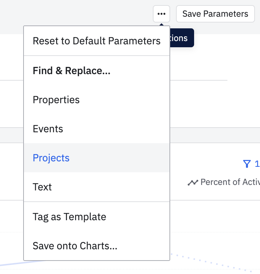Pick the highlighted Projects menu entry
The image size is (260, 274).
[x=51, y=158]
